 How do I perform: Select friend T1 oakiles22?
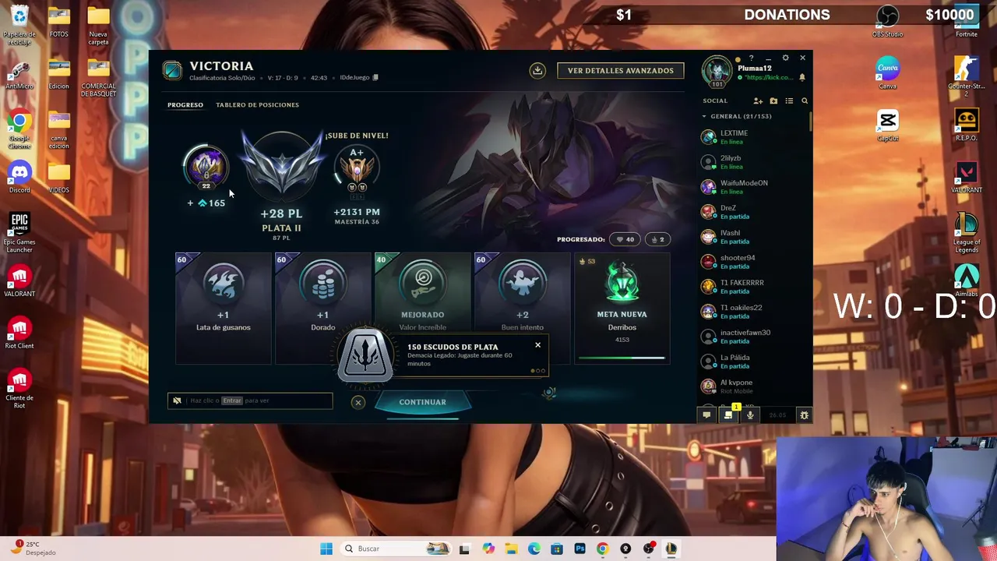[752, 312]
